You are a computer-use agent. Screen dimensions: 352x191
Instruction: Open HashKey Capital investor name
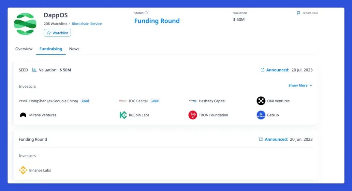click(x=212, y=101)
